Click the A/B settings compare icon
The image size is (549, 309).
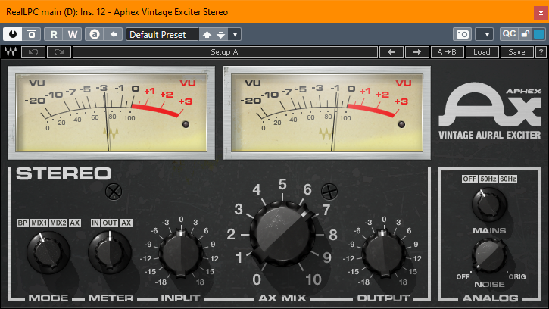click(95, 34)
